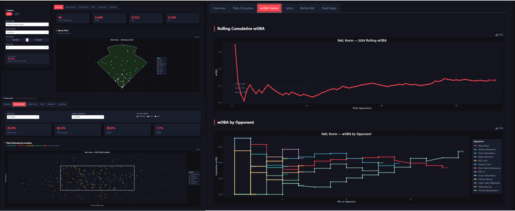Click the Refresh Data button

(x=8, y=98)
